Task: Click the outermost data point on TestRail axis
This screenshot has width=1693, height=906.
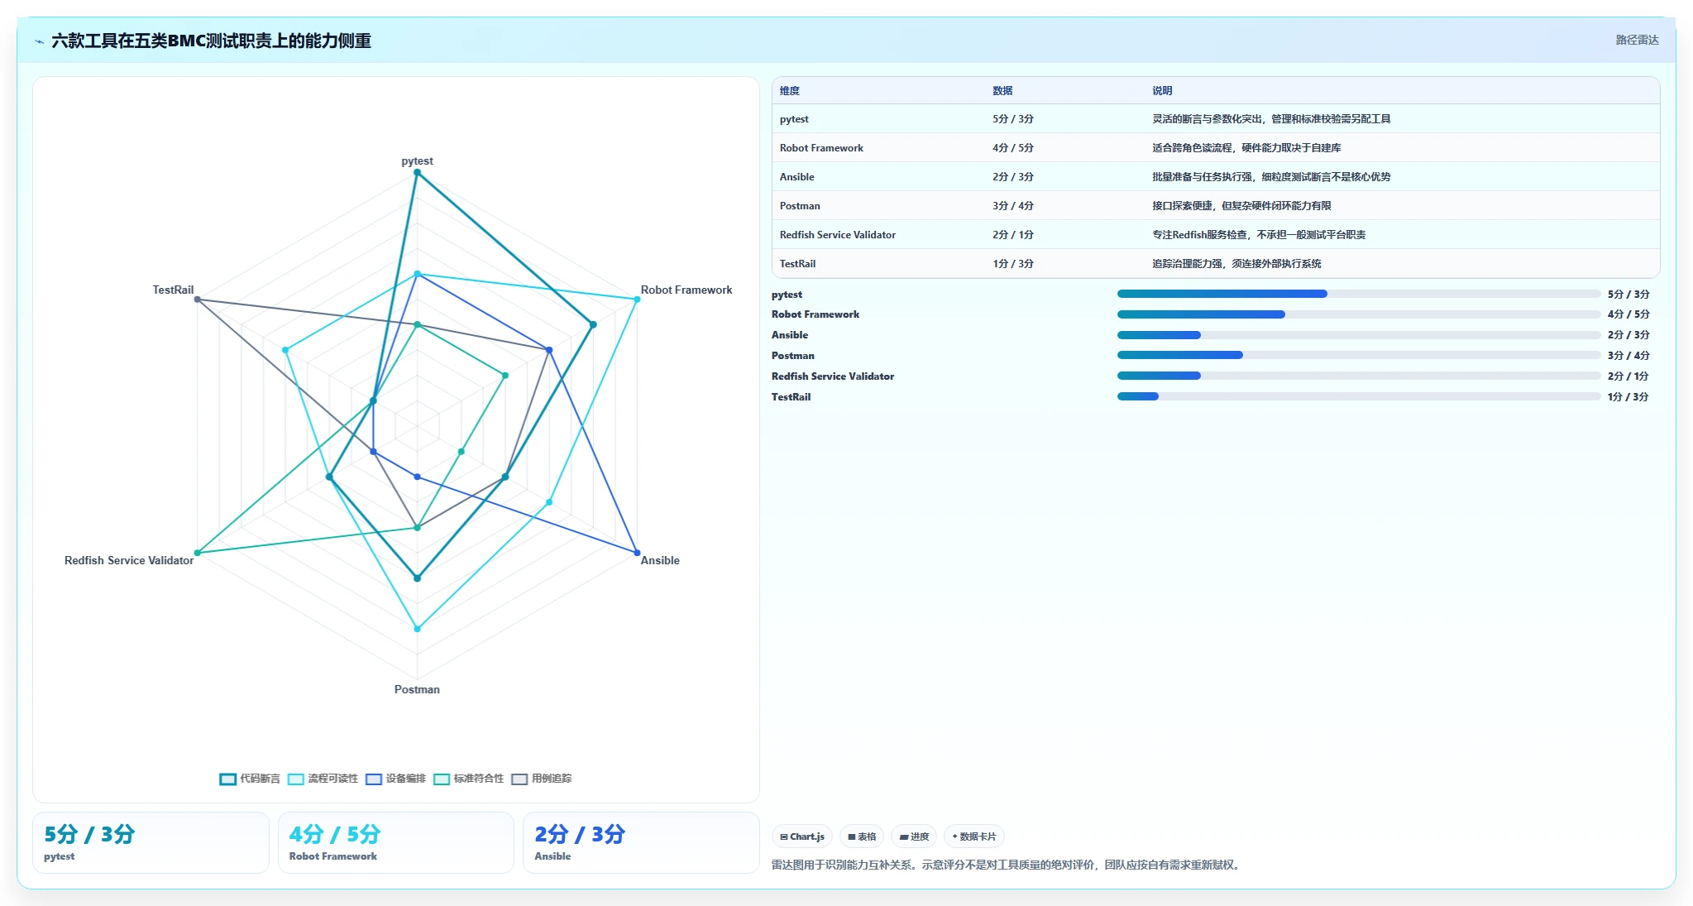Action: (197, 300)
